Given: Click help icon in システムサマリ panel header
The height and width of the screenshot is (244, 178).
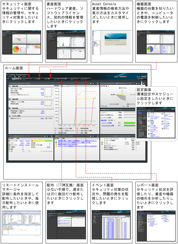Looking at the screenshot, I should pyautogui.click(x=90, y=83).
